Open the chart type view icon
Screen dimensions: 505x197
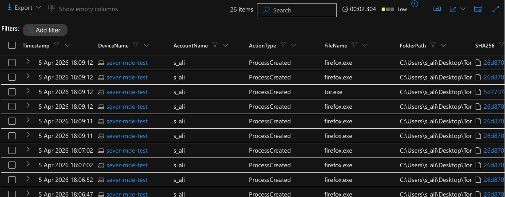click(453, 9)
